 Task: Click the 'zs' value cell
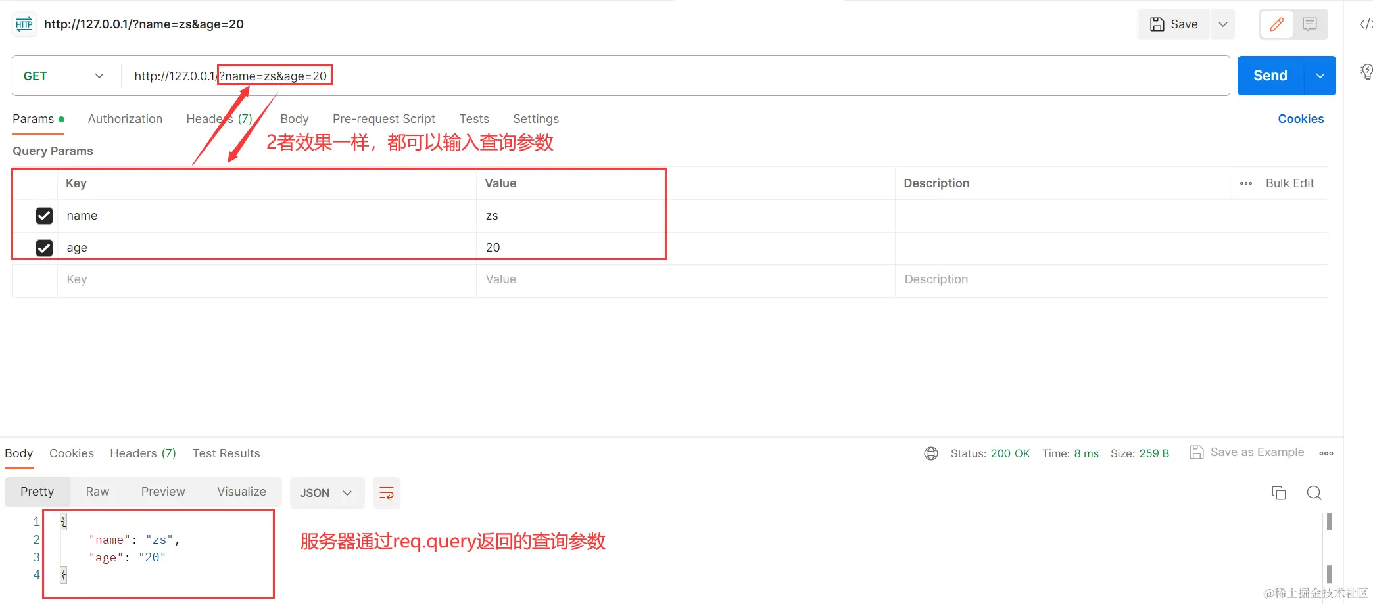(685, 216)
